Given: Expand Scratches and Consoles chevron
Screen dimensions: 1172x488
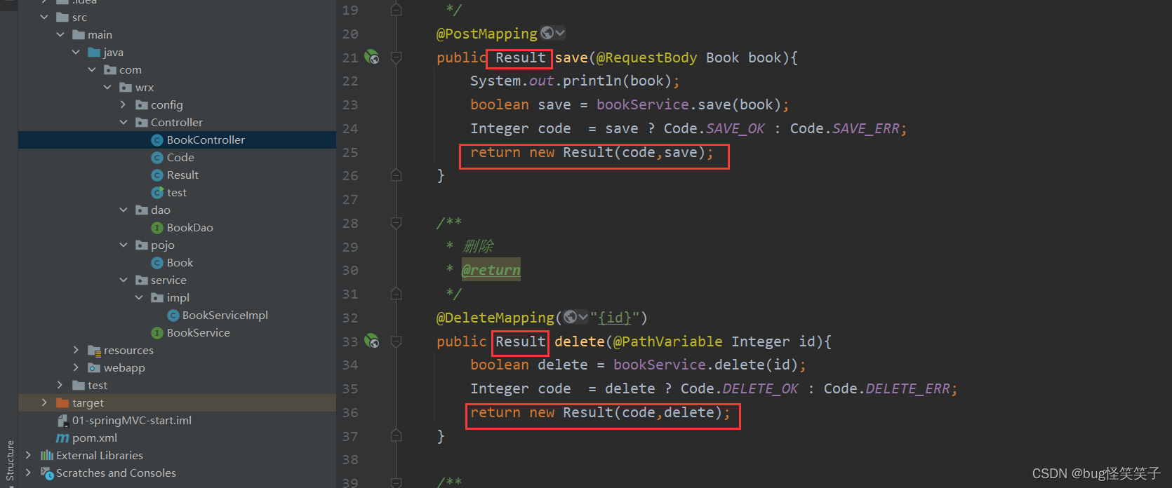Looking at the screenshot, I should coord(29,473).
